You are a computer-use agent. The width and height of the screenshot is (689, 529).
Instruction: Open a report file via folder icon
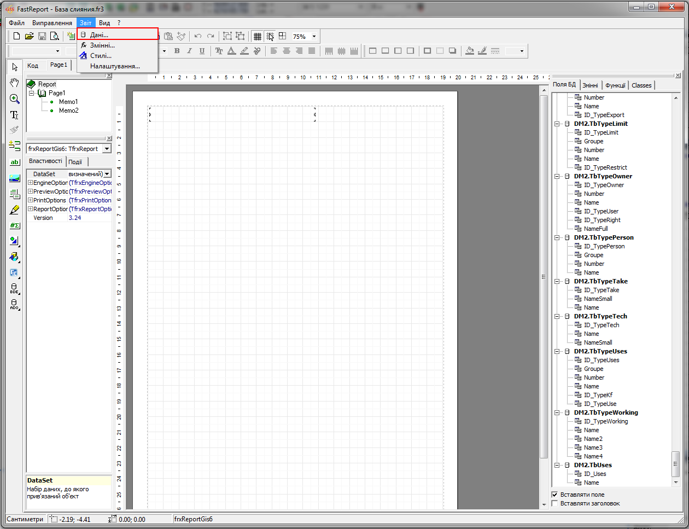click(x=29, y=36)
